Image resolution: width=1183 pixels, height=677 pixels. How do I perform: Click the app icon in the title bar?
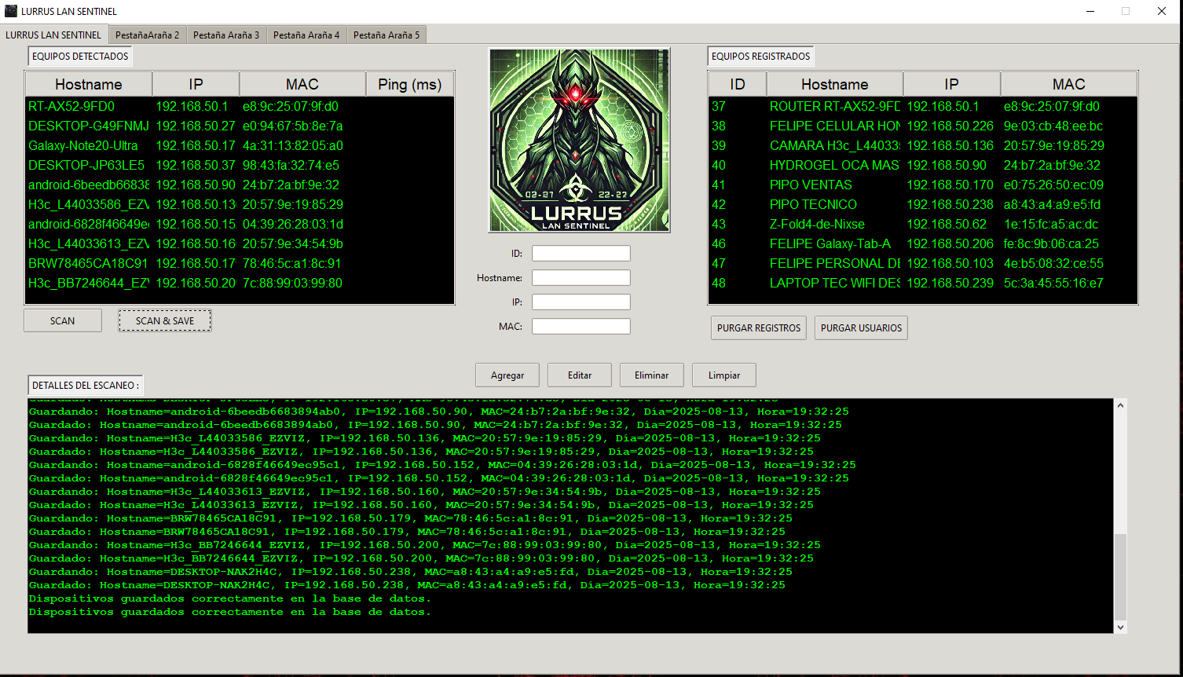tap(11, 11)
